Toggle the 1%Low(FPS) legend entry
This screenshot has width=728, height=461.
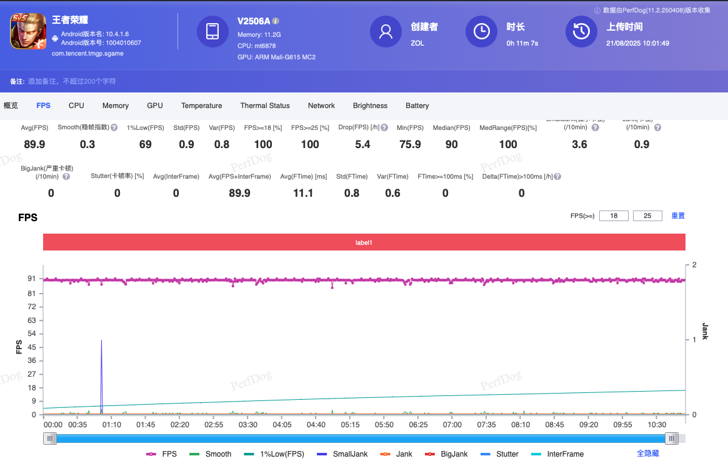pyautogui.click(x=274, y=454)
